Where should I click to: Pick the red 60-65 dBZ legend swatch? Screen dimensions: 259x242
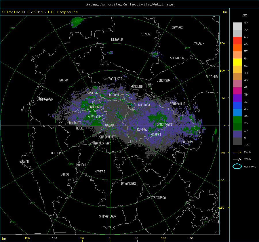[237, 41]
